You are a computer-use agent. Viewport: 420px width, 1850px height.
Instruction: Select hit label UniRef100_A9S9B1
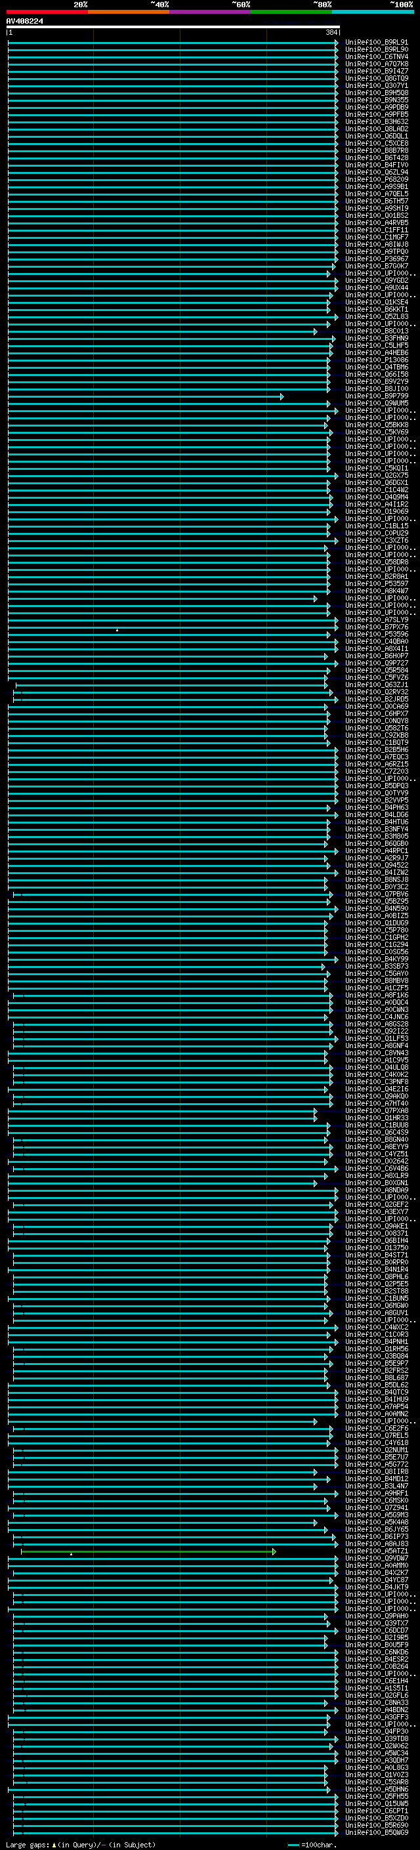tap(377, 187)
